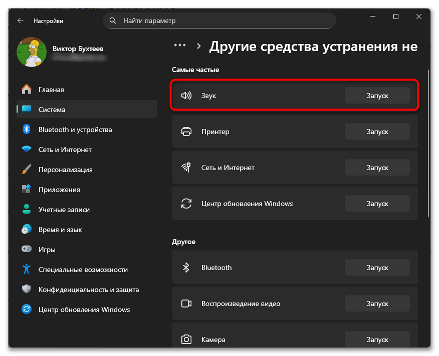
Task: Click the video camera icon for Воспроизведение видео
Action: click(186, 303)
